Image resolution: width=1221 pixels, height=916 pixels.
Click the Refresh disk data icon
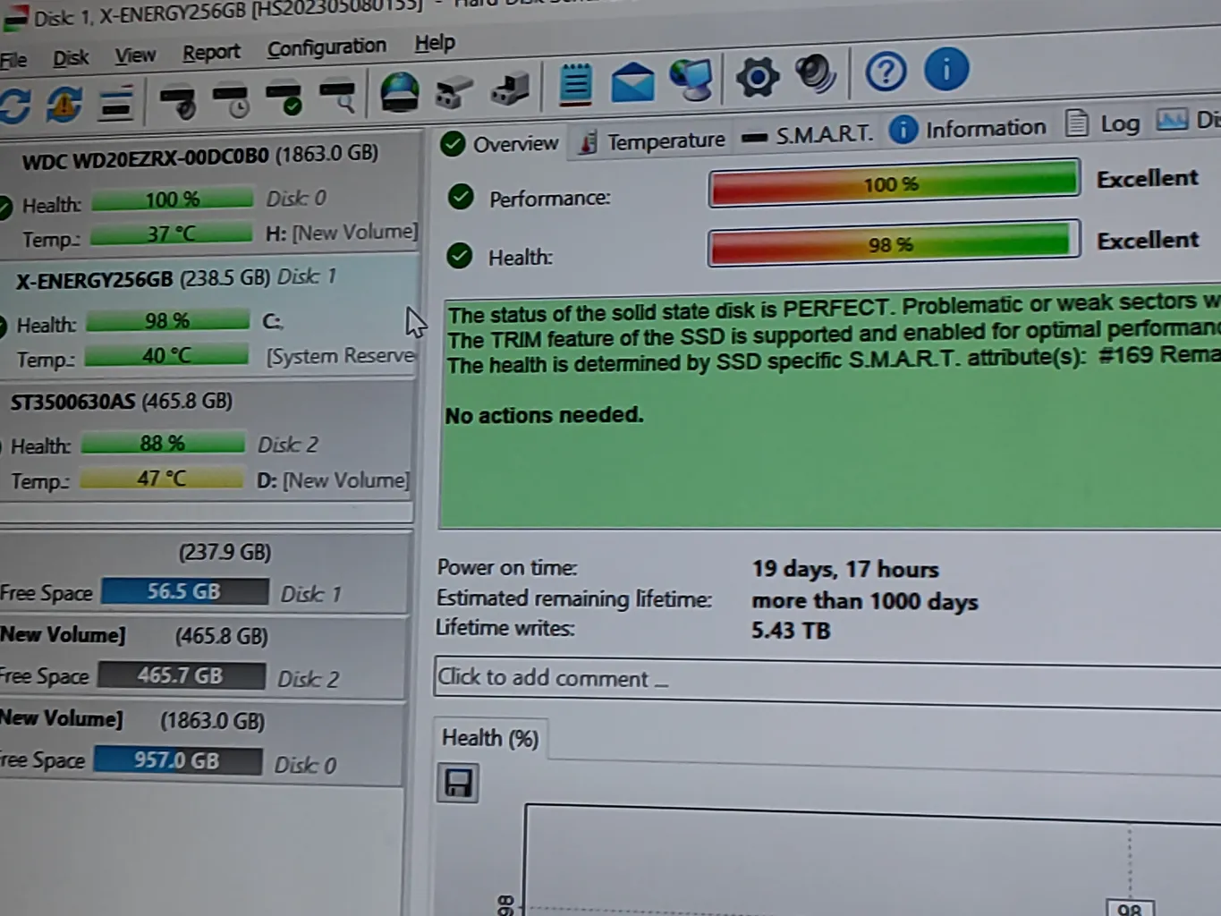pyautogui.click(x=15, y=105)
